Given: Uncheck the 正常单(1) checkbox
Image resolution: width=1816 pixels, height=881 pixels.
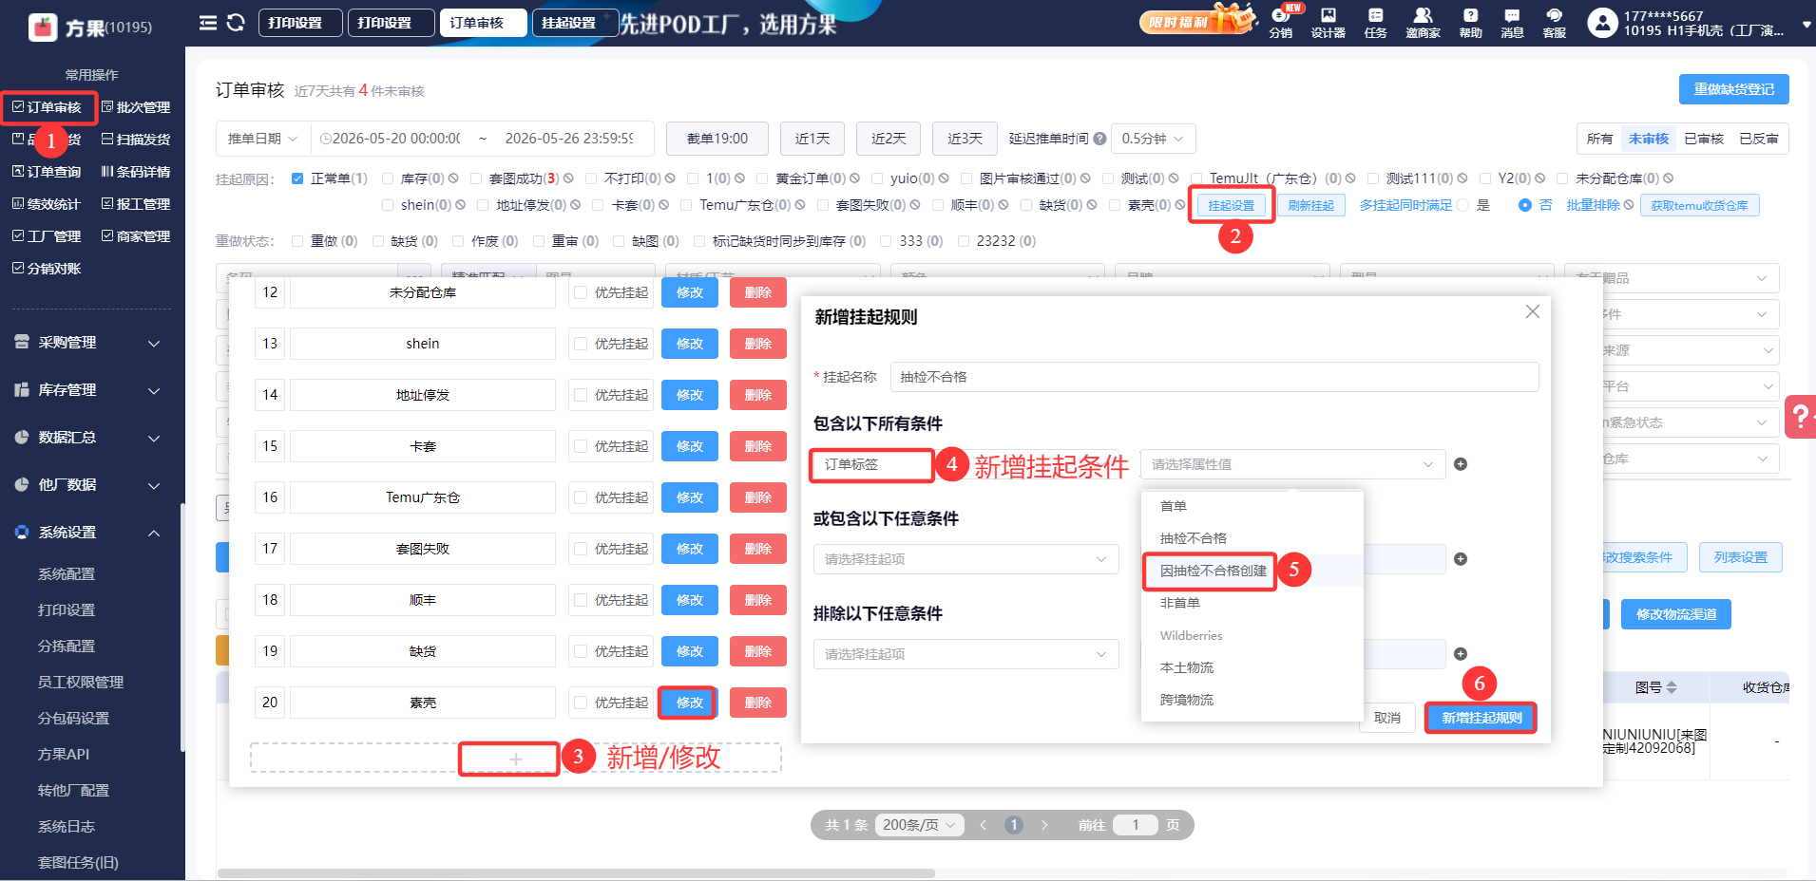Looking at the screenshot, I should click(x=297, y=178).
